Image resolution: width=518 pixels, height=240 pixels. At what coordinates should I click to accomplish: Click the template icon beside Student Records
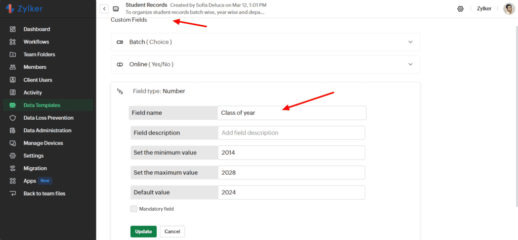[116, 9]
